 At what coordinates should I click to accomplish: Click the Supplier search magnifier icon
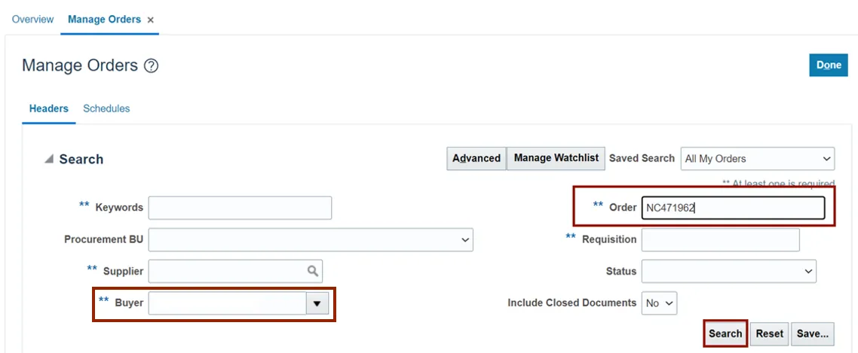click(312, 271)
